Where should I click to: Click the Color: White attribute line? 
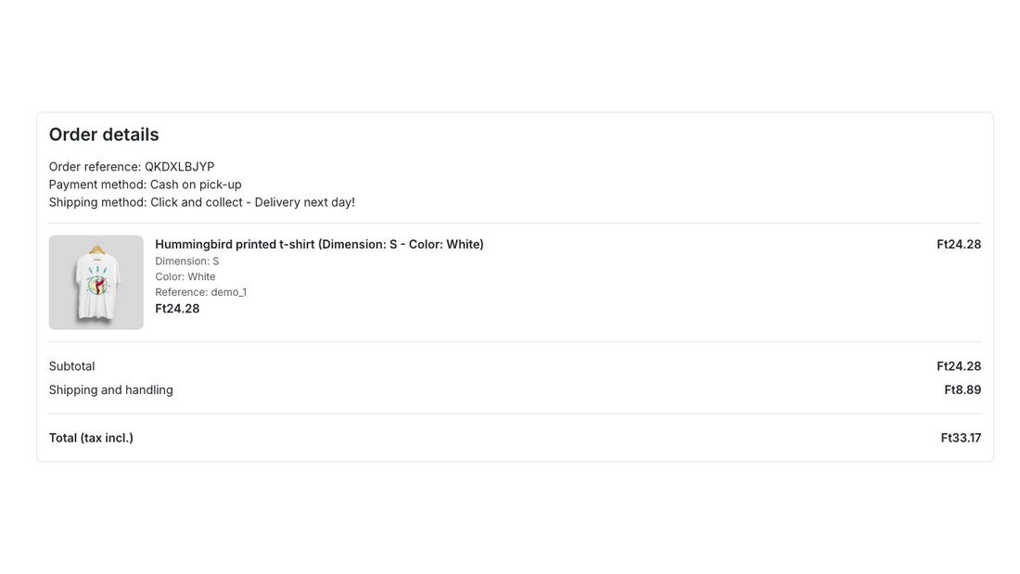click(185, 276)
